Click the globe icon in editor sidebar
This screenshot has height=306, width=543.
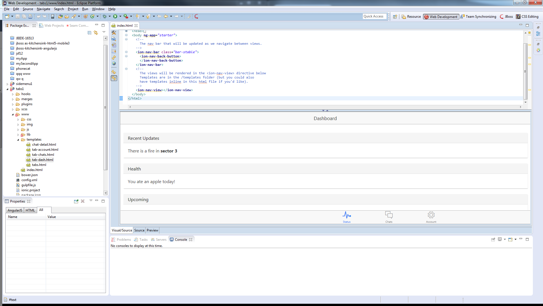114,64
